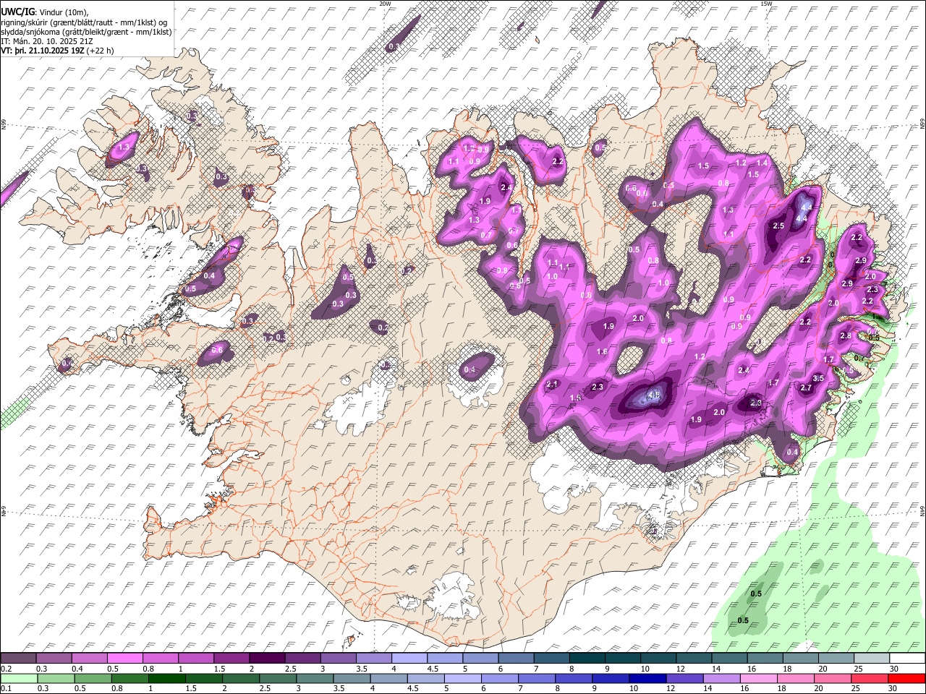Click the 2.1 snowfall value on the map
This screenshot has width=926, height=694.
coord(552,384)
